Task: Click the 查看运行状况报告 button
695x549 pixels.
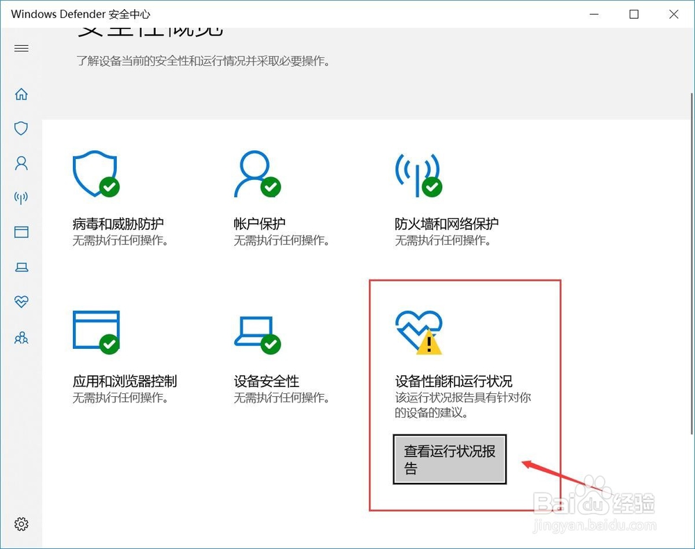Action: click(x=450, y=459)
